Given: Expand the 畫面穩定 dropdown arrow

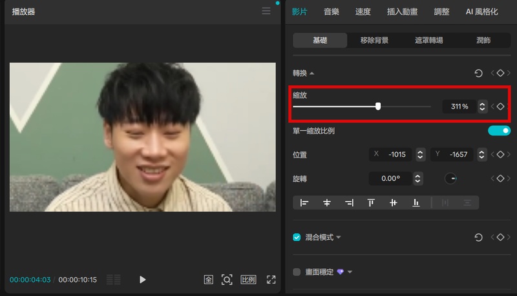Looking at the screenshot, I should pyautogui.click(x=350, y=272).
